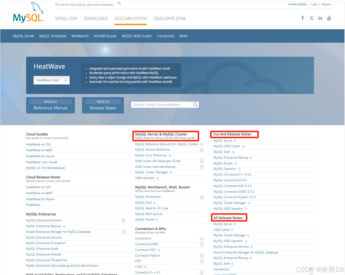The width and height of the screenshot is (345, 275).
Task: Open Workbench in blue menu bar
Action: coord(80,36)
